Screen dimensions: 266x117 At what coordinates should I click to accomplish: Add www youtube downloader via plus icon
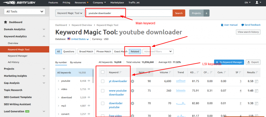pyautogui.click(x=132, y=91)
